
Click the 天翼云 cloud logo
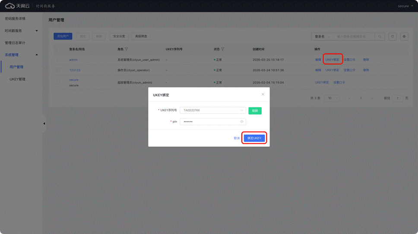pos(17,6)
